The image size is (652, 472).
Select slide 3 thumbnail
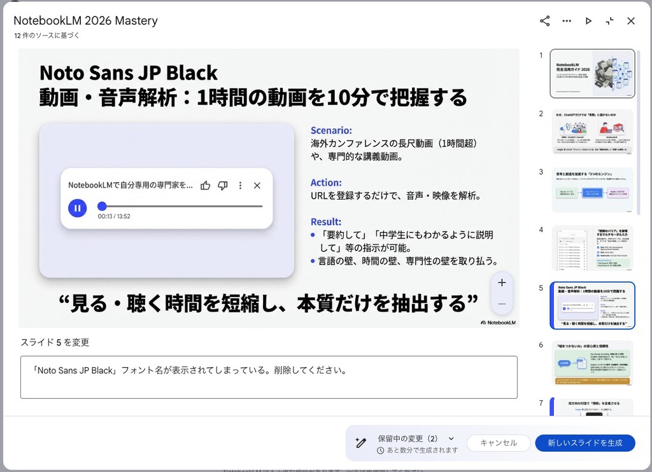coord(593,190)
